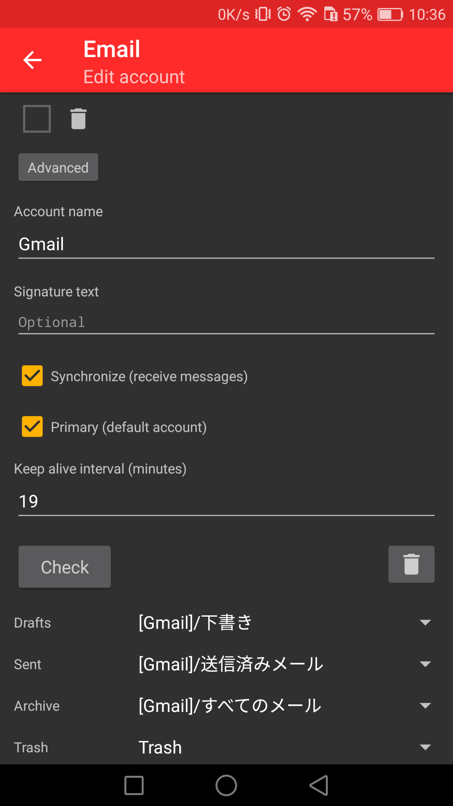The width and height of the screenshot is (453, 806).
Task: Tap the back arrow in the header
Action: [32, 60]
